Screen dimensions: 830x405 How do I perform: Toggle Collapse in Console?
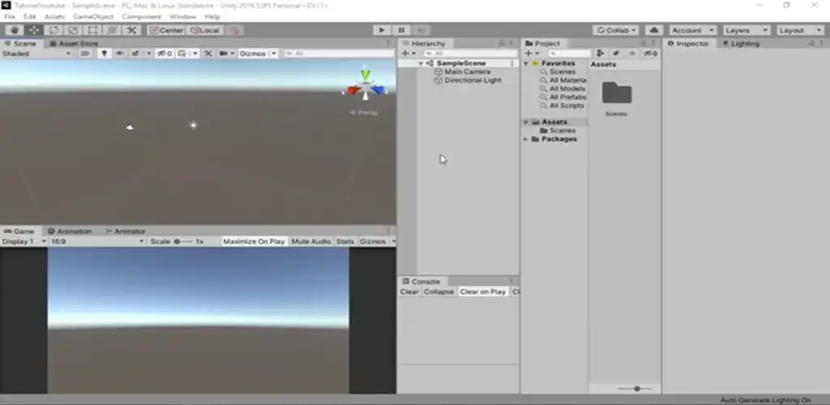click(439, 292)
